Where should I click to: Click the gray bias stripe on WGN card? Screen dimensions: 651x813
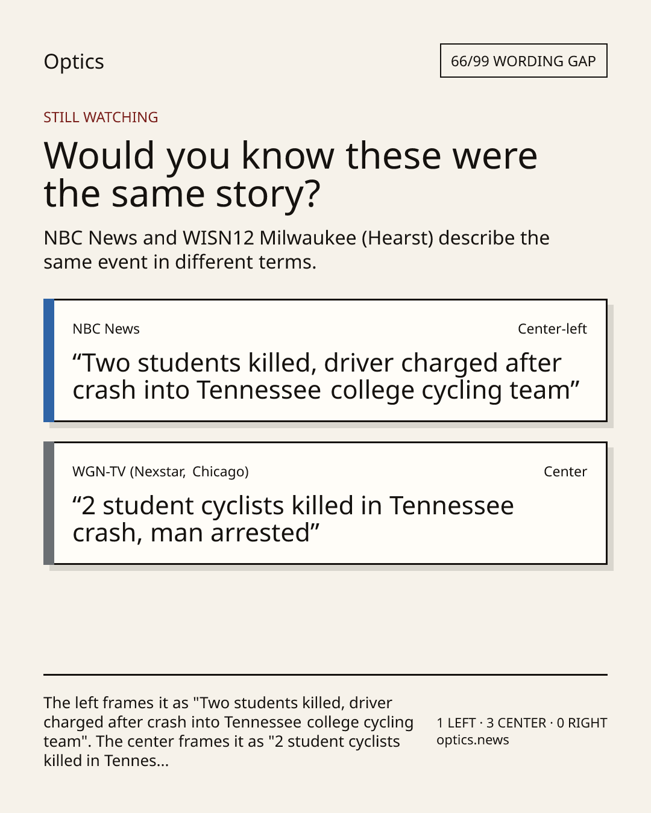[x=49, y=503]
